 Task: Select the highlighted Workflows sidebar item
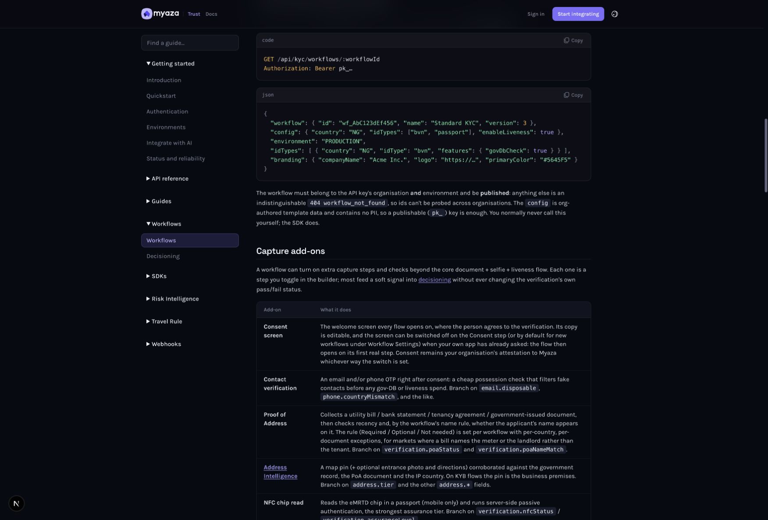190,240
